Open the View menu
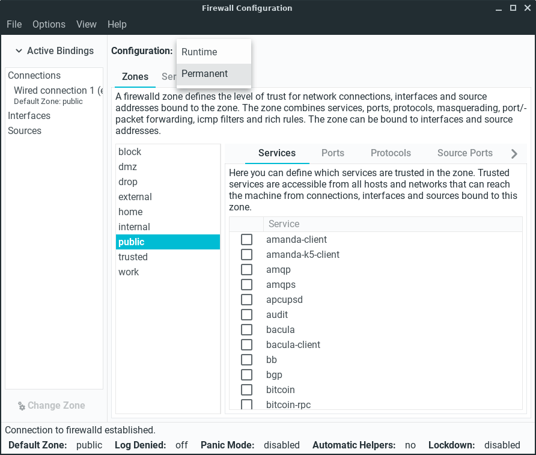 pyautogui.click(x=87, y=25)
